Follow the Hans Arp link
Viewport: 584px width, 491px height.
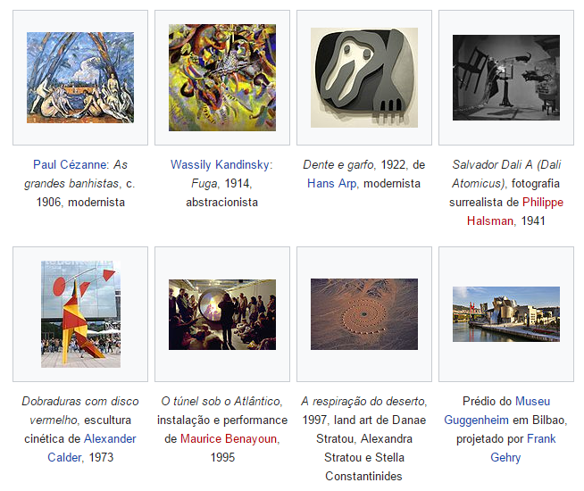coord(331,183)
